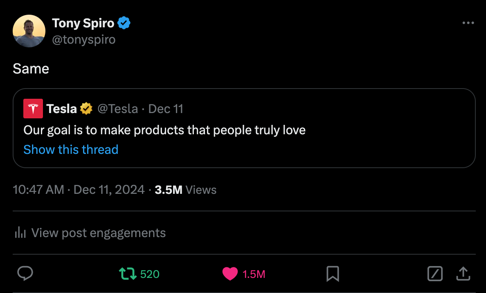Click the 10:47 AM Dec 11, 2024 timestamp
The width and height of the screenshot is (486, 293).
click(x=79, y=190)
